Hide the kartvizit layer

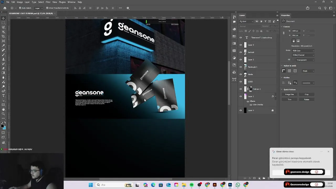coord(241,52)
